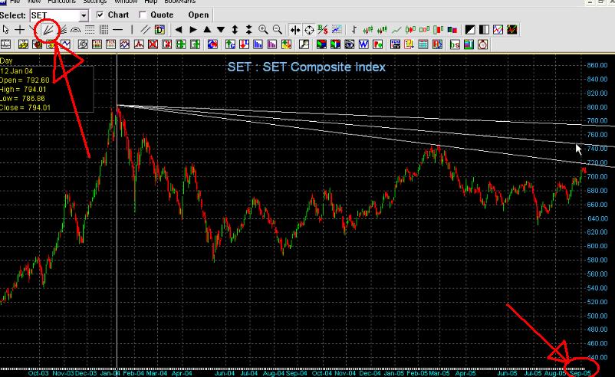Image resolution: width=615 pixels, height=377 pixels.
Task: Click the Dec-04 date axis label
Action: tap(370, 373)
